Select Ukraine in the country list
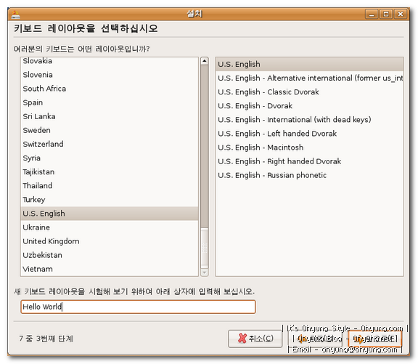418x364 pixels. [x=110, y=227]
